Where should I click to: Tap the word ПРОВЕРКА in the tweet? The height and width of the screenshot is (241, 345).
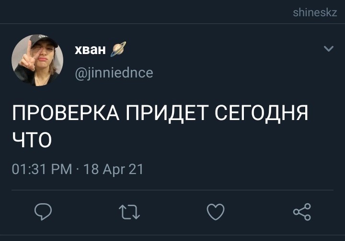[66, 113]
